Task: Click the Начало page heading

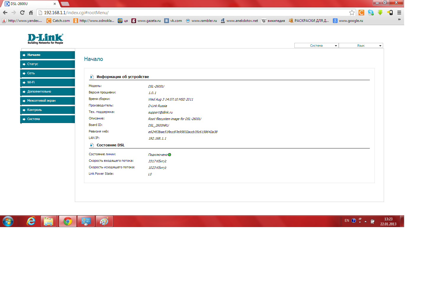Action: coord(93,59)
